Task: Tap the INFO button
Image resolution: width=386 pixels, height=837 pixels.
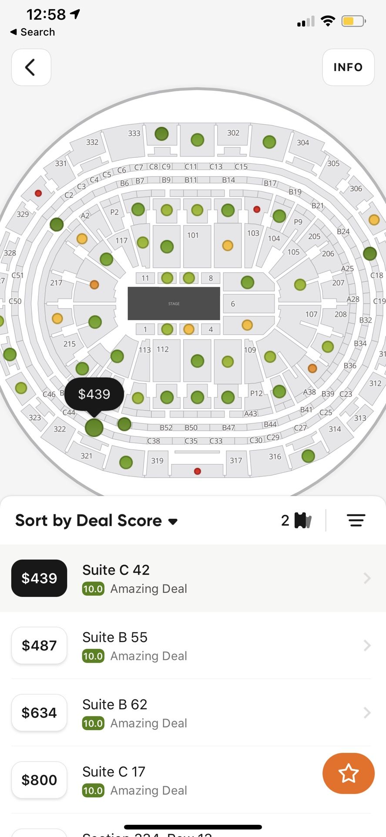Action: pyautogui.click(x=348, y=67)
